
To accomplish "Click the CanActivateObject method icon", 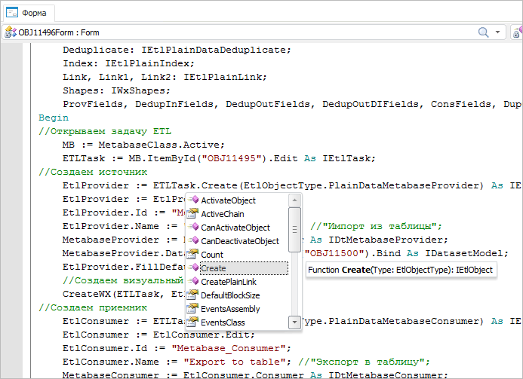I will (x=192, y=228).
